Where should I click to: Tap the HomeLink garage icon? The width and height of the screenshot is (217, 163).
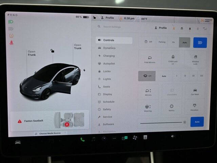coord(182,29)
